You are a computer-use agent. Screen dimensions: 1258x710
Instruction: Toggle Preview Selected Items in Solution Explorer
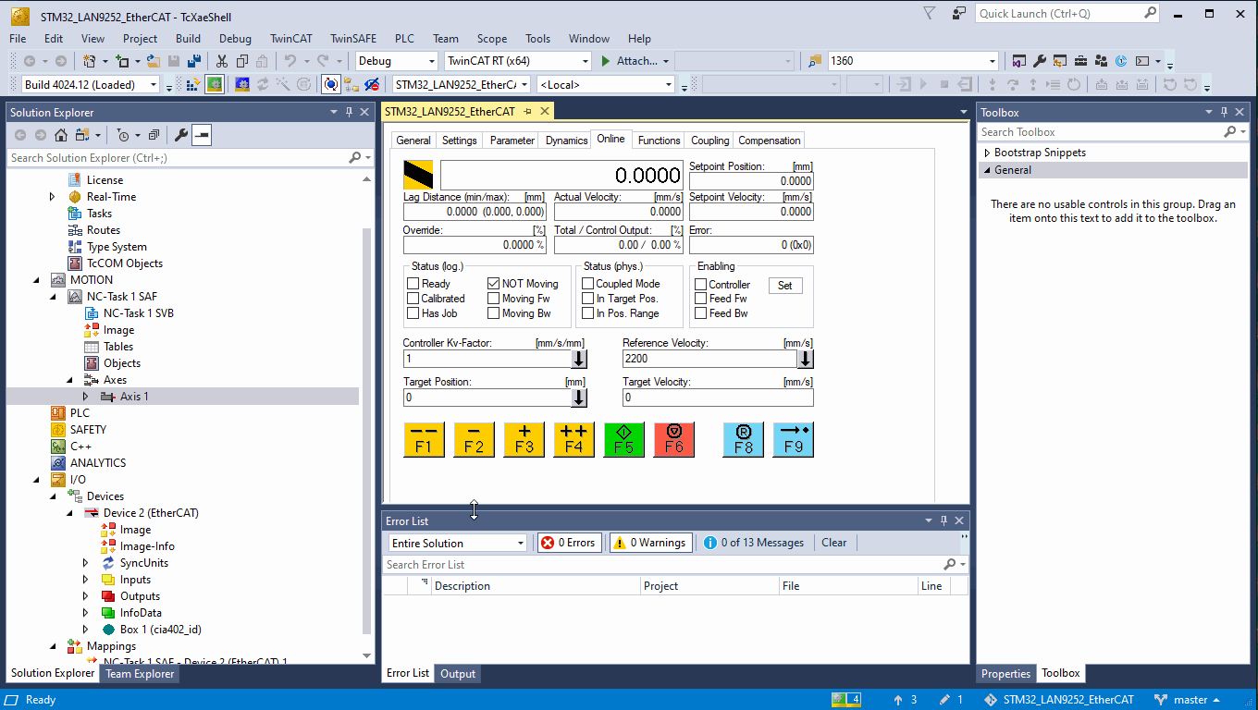point(202,135)
